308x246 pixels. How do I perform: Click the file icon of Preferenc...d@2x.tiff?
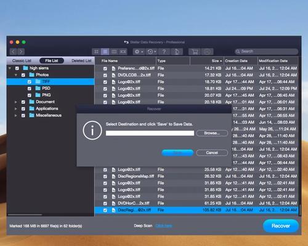click(113, 68)
